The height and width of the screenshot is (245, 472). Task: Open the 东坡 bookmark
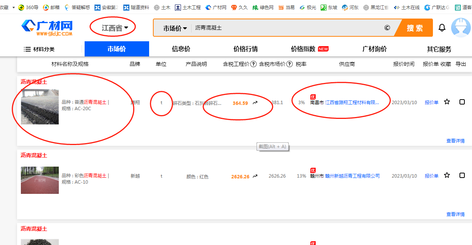coord(329,7)
